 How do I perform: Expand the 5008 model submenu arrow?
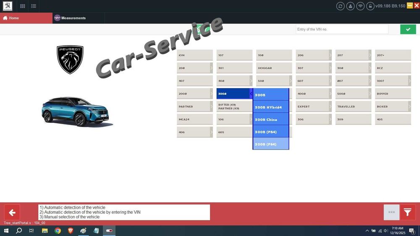point(370,93)
